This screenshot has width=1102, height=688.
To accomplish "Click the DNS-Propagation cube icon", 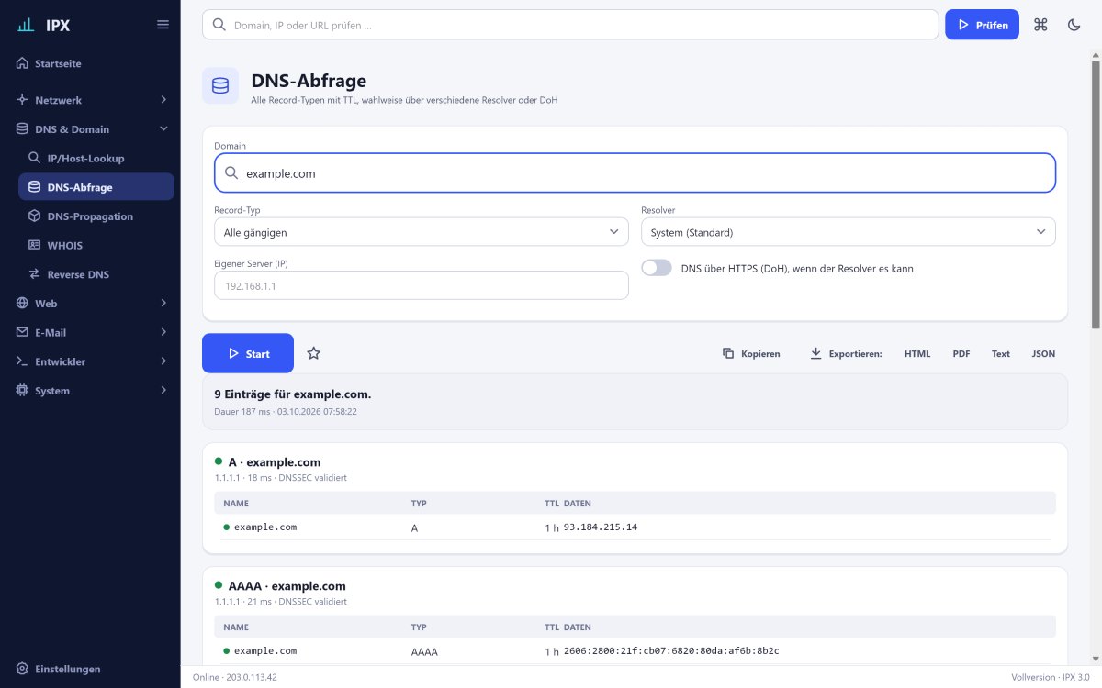I will click(35, 216).
